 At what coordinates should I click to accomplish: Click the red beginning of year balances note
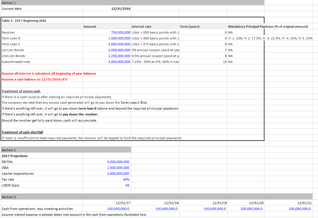click(x=49, y=73)
